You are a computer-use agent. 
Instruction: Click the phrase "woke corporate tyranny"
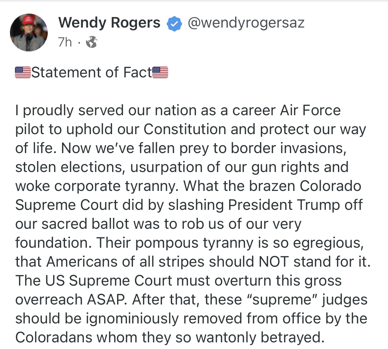coord(96,186)
